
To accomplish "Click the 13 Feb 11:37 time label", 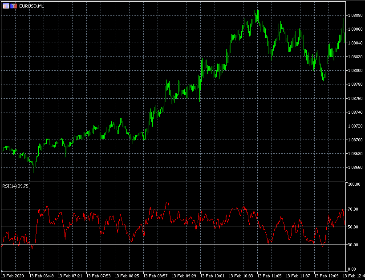I will (x=298, y=276).
